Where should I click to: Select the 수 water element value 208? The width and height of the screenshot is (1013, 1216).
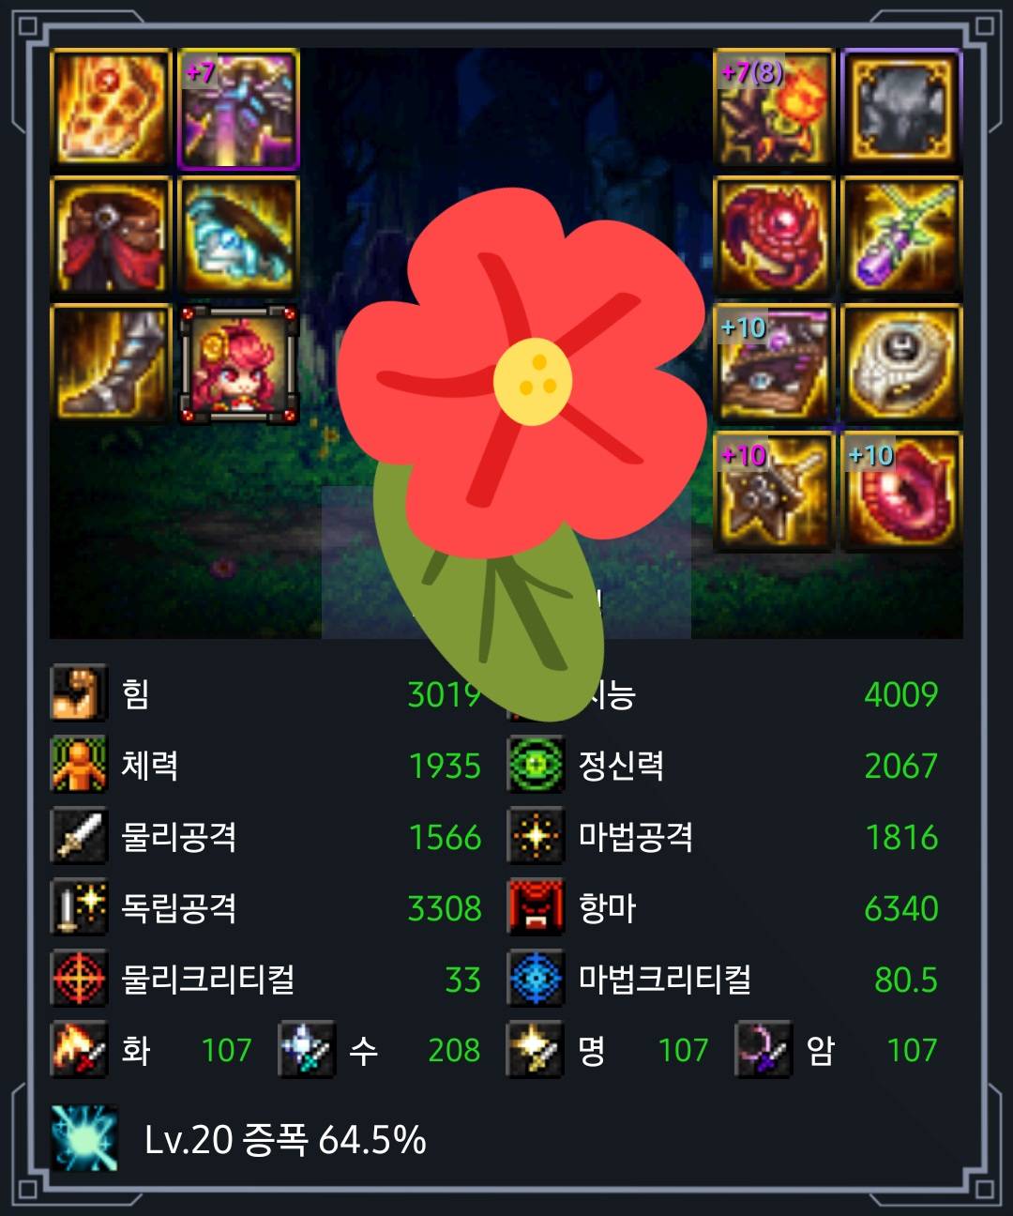[454, 1050]
